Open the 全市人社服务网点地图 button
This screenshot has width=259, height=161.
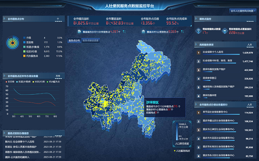[x=243, y=11]
